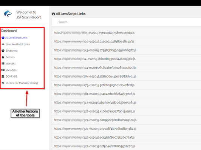Open the link ending c1ecac192818be38c19f.js

(x=94, y=41)
